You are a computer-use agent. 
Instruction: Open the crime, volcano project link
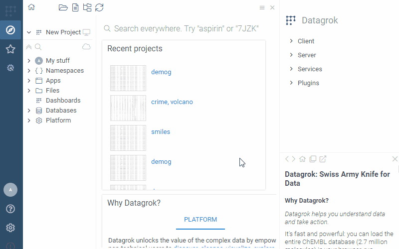(172, 102)
